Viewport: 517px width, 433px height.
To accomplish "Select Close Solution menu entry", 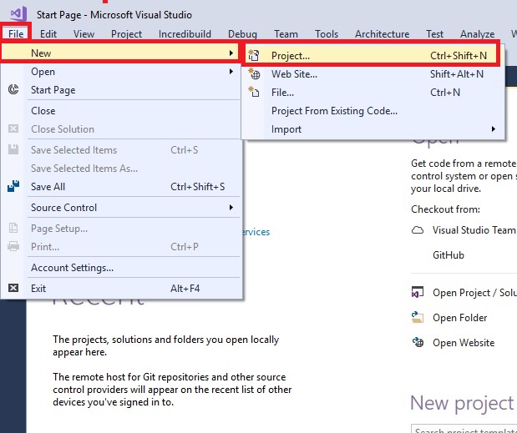I will pos(120,128).
